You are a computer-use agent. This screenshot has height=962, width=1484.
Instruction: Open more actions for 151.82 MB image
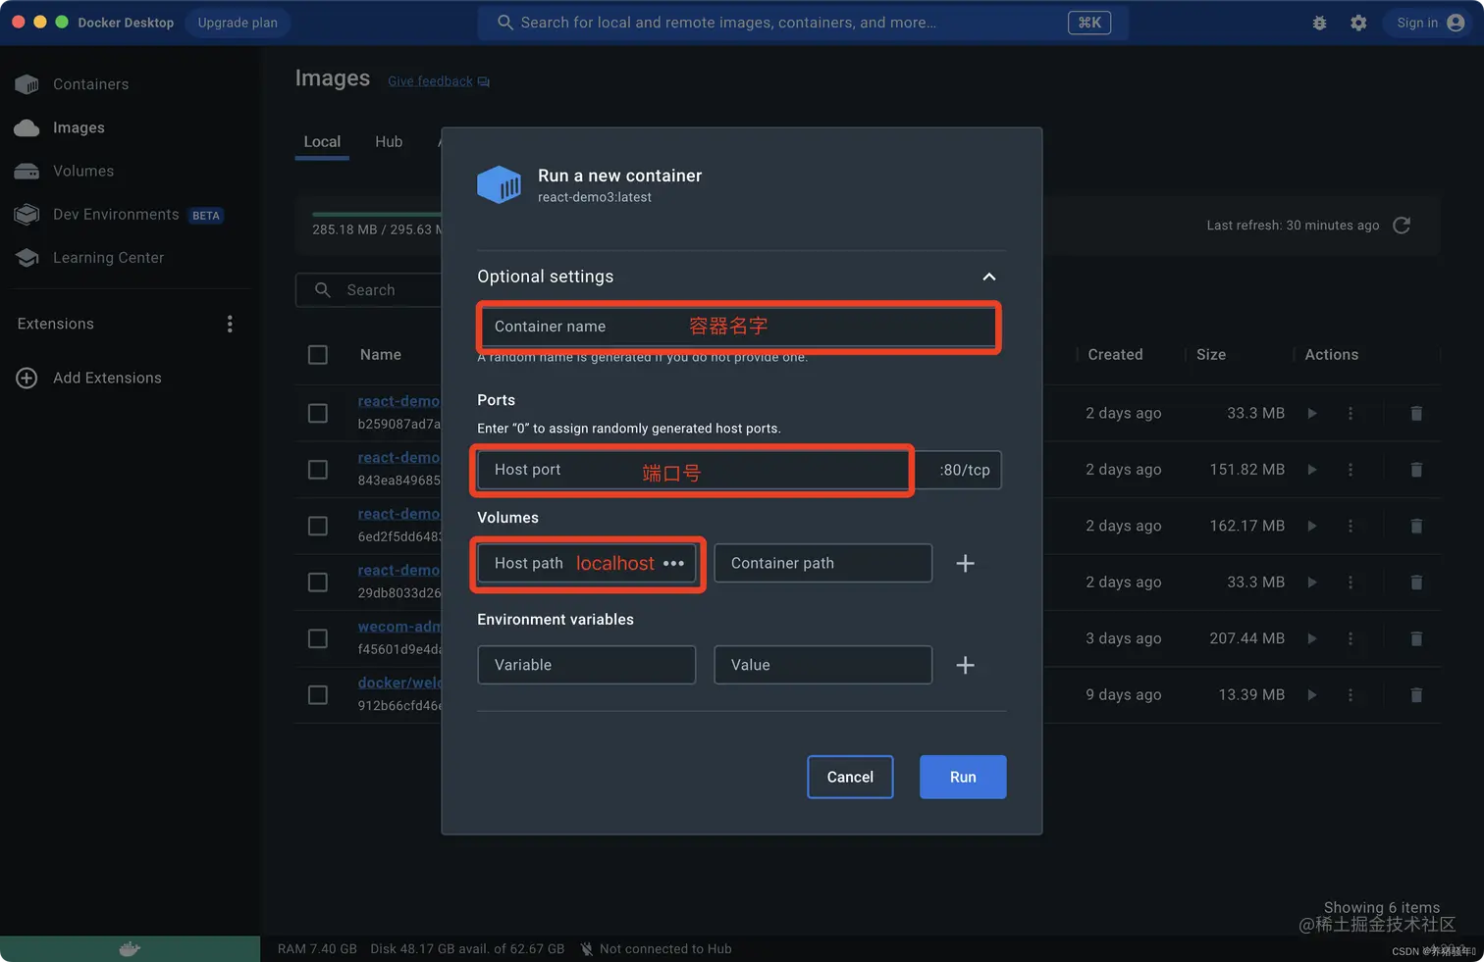(1351, 470)
